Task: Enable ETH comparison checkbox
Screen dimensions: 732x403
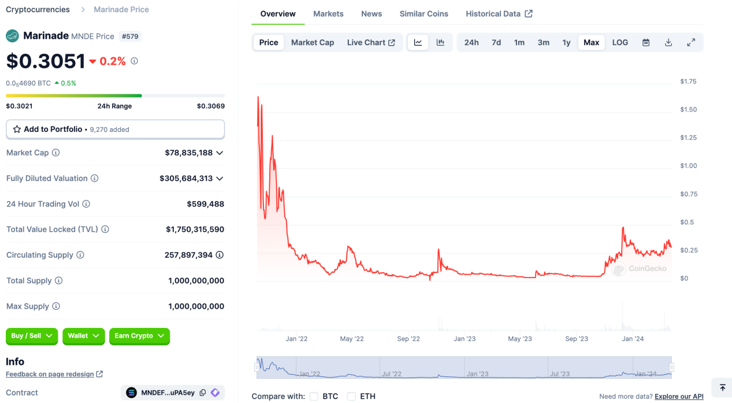Action: [x=351, y=397]
